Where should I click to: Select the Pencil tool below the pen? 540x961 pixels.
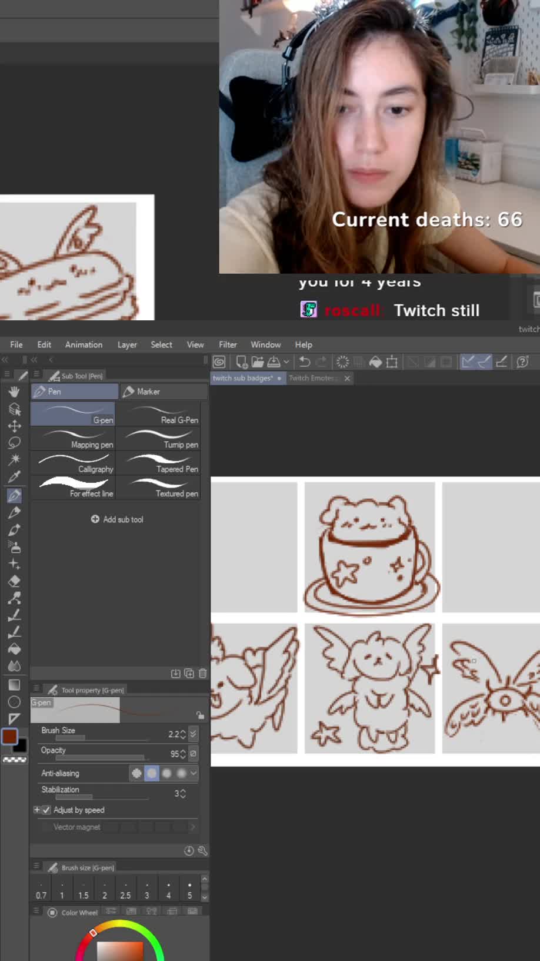[x=15, y=512]
